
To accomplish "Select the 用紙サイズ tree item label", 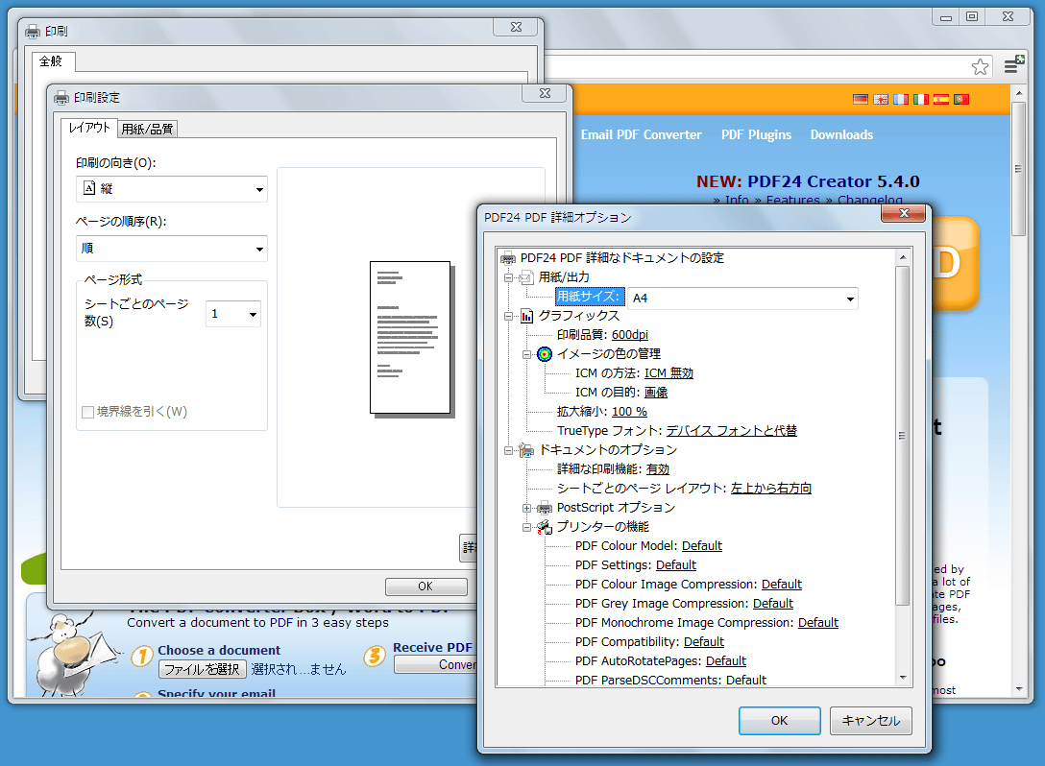I will pos(589,297).
